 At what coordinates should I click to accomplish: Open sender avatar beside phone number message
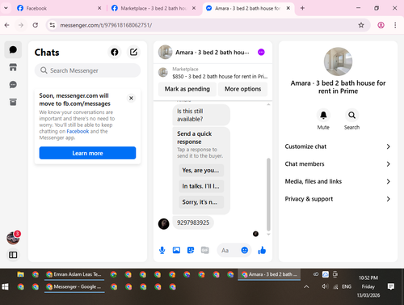click(x=163, y=224)
